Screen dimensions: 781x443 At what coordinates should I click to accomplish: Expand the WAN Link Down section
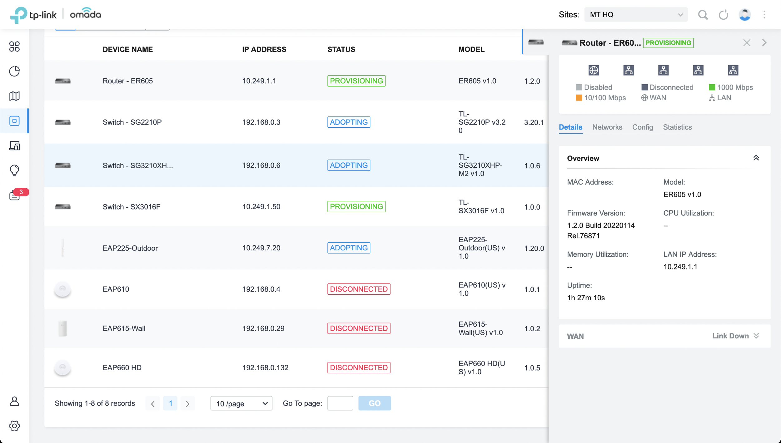click(756, 336)
